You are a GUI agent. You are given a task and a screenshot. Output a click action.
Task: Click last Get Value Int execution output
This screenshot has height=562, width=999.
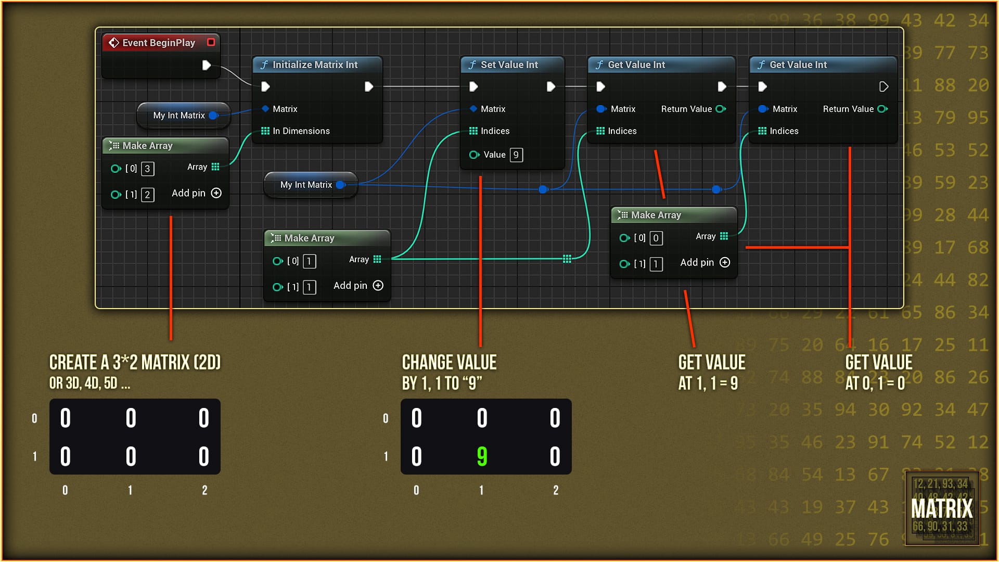click(x=883, y=86)
